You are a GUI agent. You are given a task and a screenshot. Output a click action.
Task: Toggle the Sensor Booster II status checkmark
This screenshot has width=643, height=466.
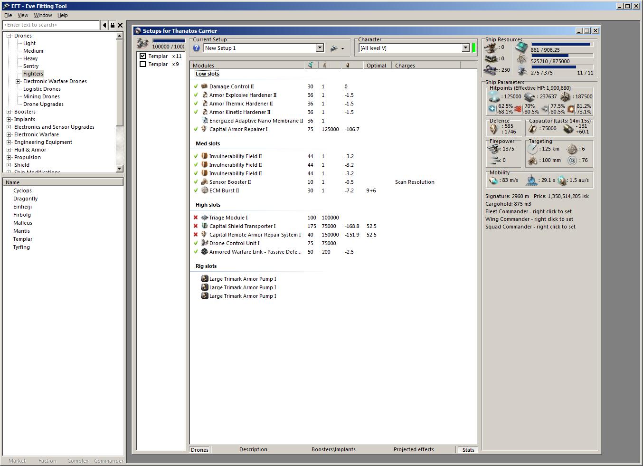point(196,182)
